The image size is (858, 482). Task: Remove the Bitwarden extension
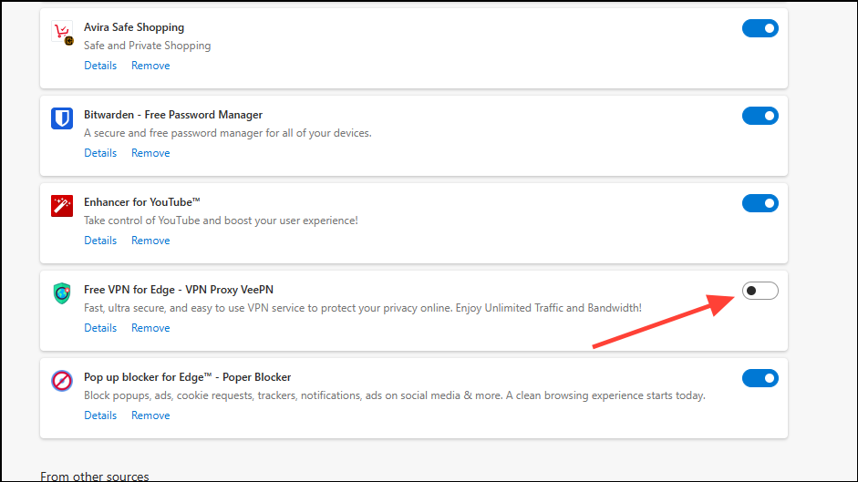150,153
